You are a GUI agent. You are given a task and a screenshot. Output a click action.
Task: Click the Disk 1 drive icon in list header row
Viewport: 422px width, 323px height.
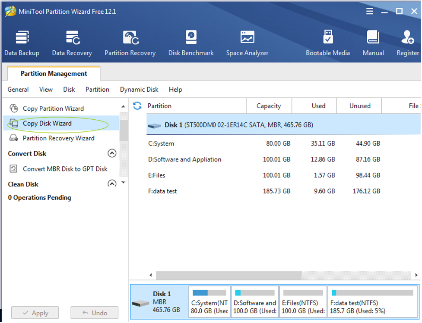(155, 125)
